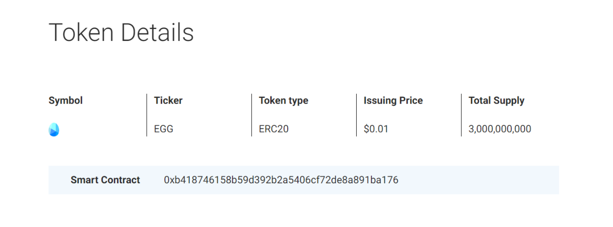Click the divider between Symbol and Ticker
The image size is (613, 227).
(147, 115)
